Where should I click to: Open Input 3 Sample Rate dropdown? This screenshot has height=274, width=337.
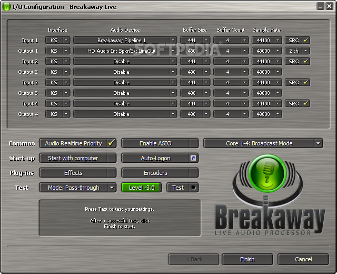(x=267, y=82)
